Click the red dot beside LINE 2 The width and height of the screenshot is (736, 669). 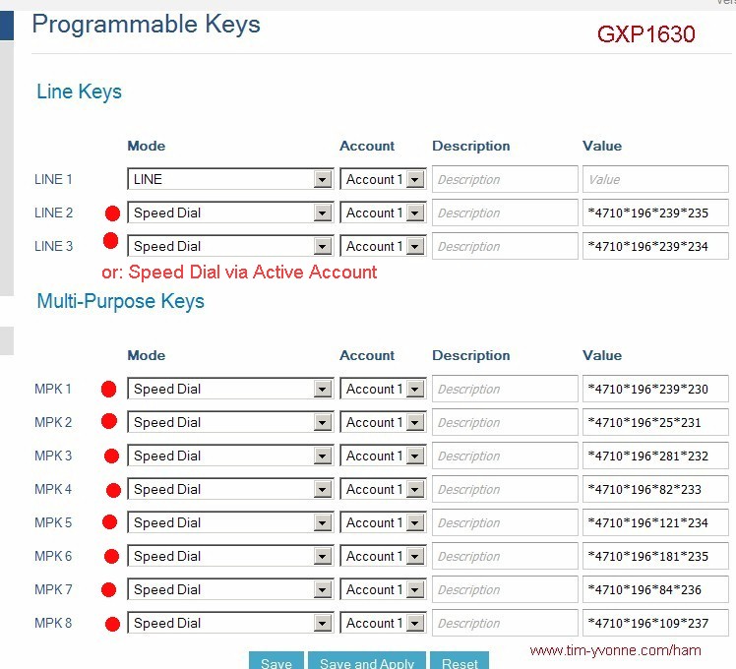(112, 213)
